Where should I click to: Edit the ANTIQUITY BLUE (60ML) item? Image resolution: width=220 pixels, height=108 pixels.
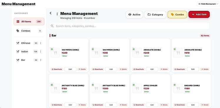pos(111,105)
